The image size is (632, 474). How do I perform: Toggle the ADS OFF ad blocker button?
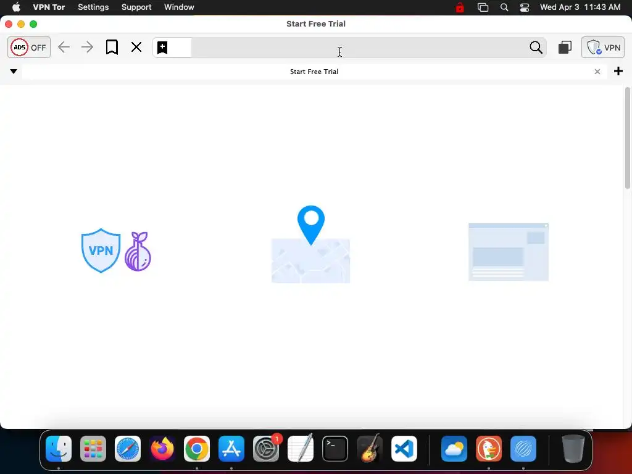click(29, 47)
